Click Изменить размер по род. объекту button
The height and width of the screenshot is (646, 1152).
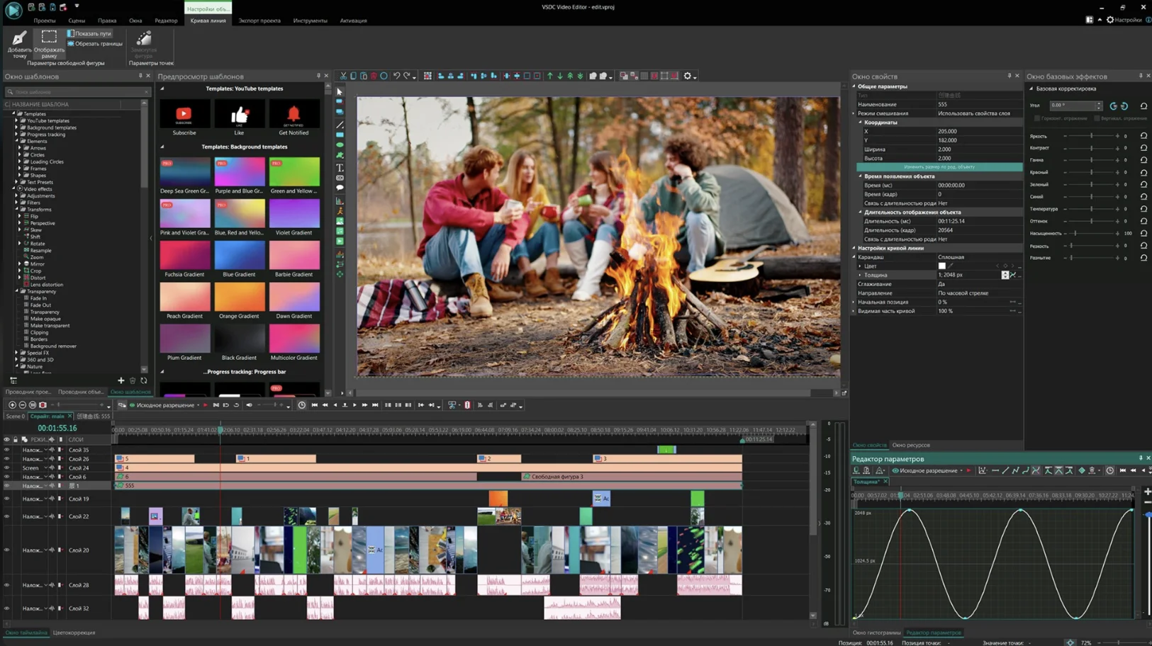[x=939, y=167]
